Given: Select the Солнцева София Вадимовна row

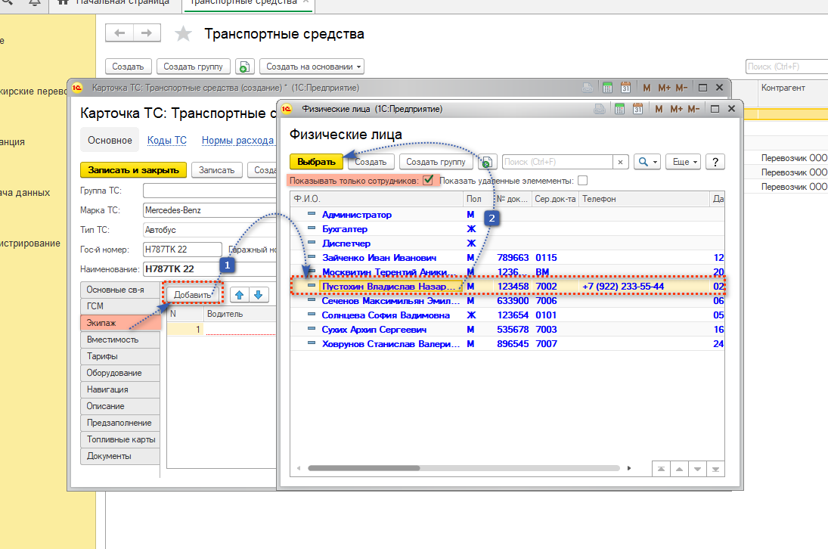Looking at the screenshot, I should 386,315.
